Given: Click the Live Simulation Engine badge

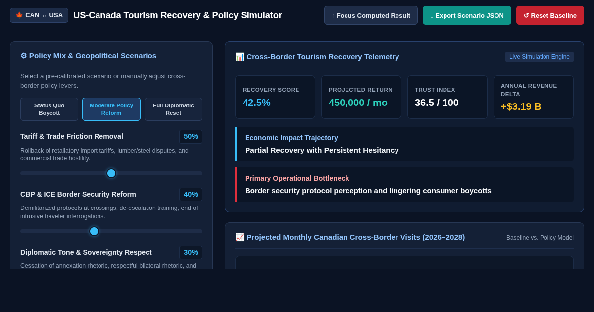Looking at the screenshot, I should pyautogui.click(x=540, y=57).
